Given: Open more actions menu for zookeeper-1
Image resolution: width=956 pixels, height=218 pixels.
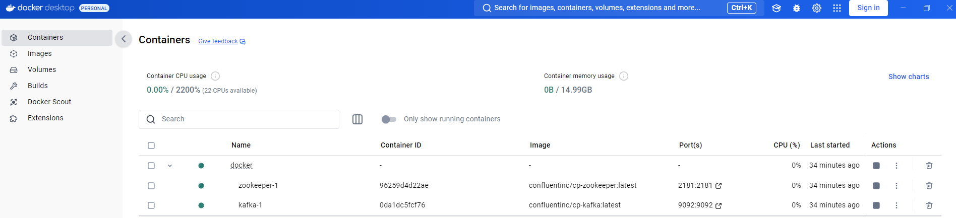Looking at the screenshot, I should [897, 186].
